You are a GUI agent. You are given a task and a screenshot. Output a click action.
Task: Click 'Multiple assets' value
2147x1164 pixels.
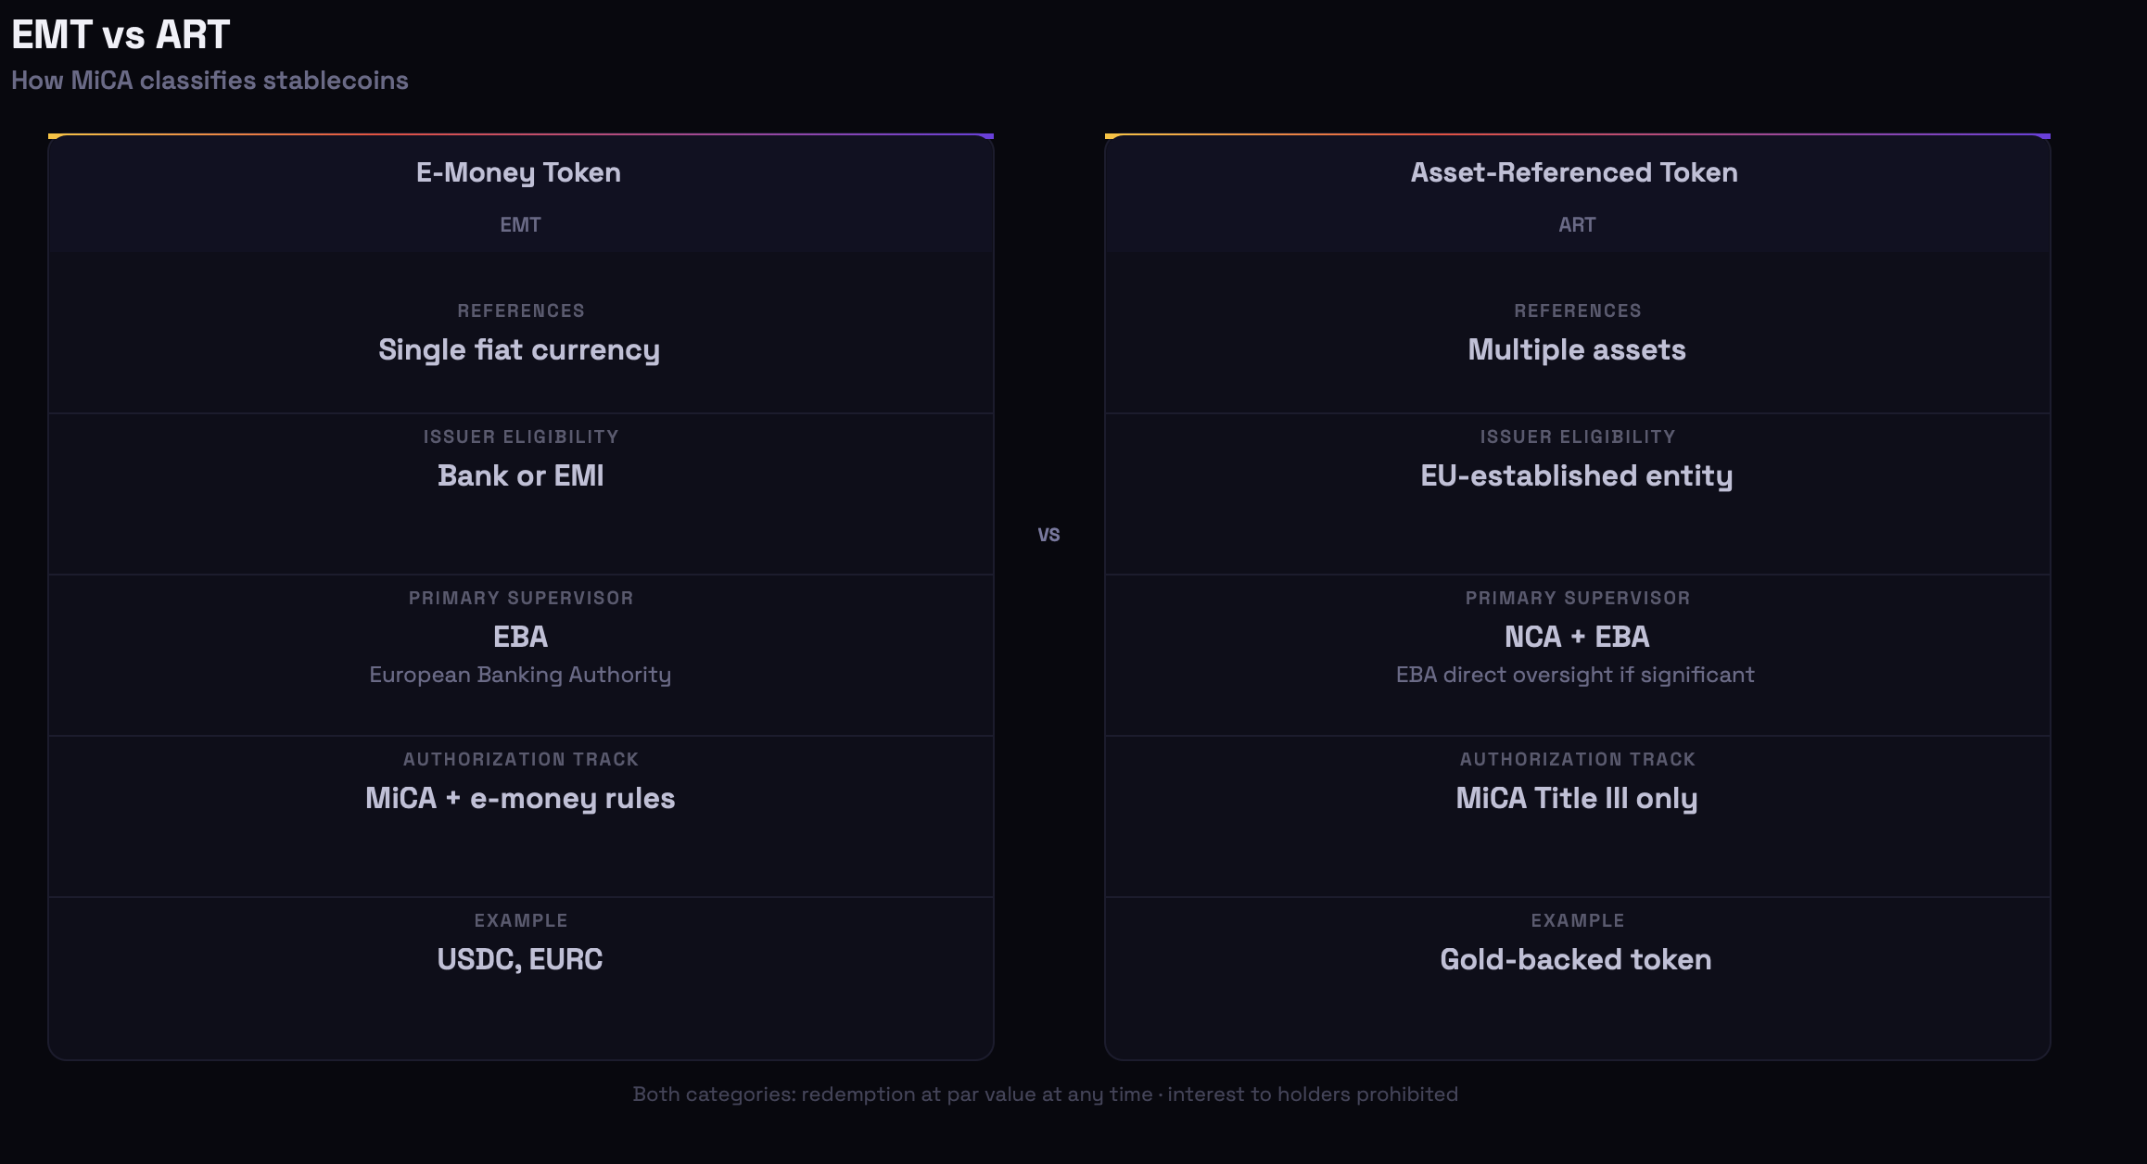(x=1577, y=349)
